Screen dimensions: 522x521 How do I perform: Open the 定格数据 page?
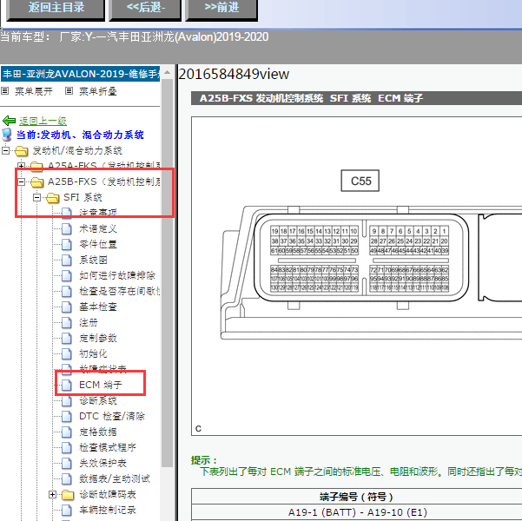98,432
